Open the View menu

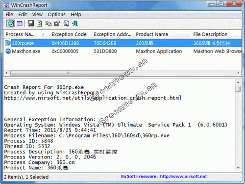click(37, 14)
